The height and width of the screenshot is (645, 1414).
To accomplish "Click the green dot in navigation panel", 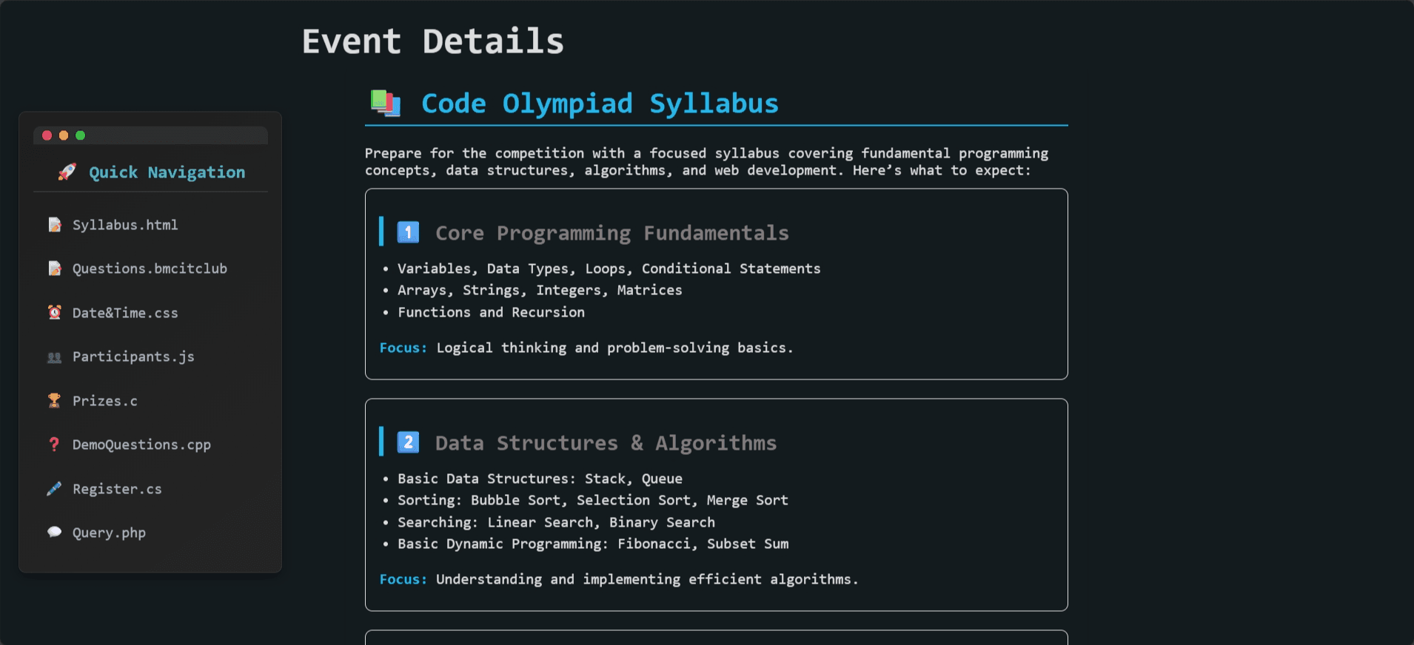I will pos(80,135).
